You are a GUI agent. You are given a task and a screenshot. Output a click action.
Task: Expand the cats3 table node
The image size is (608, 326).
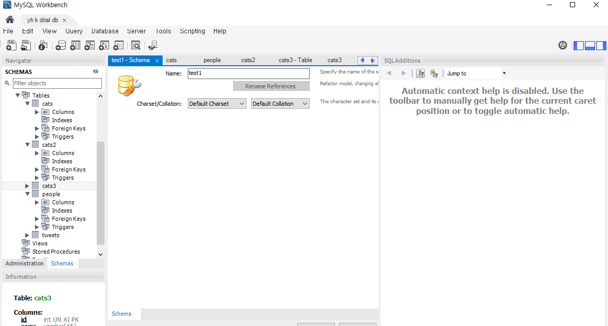[27, 186]
